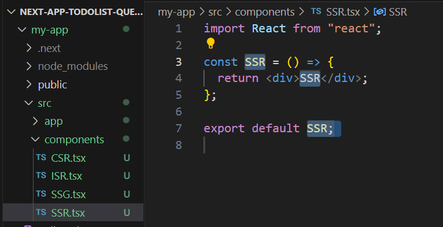Click the SSR symbol icon in breadcrumb

pos(380,12)
